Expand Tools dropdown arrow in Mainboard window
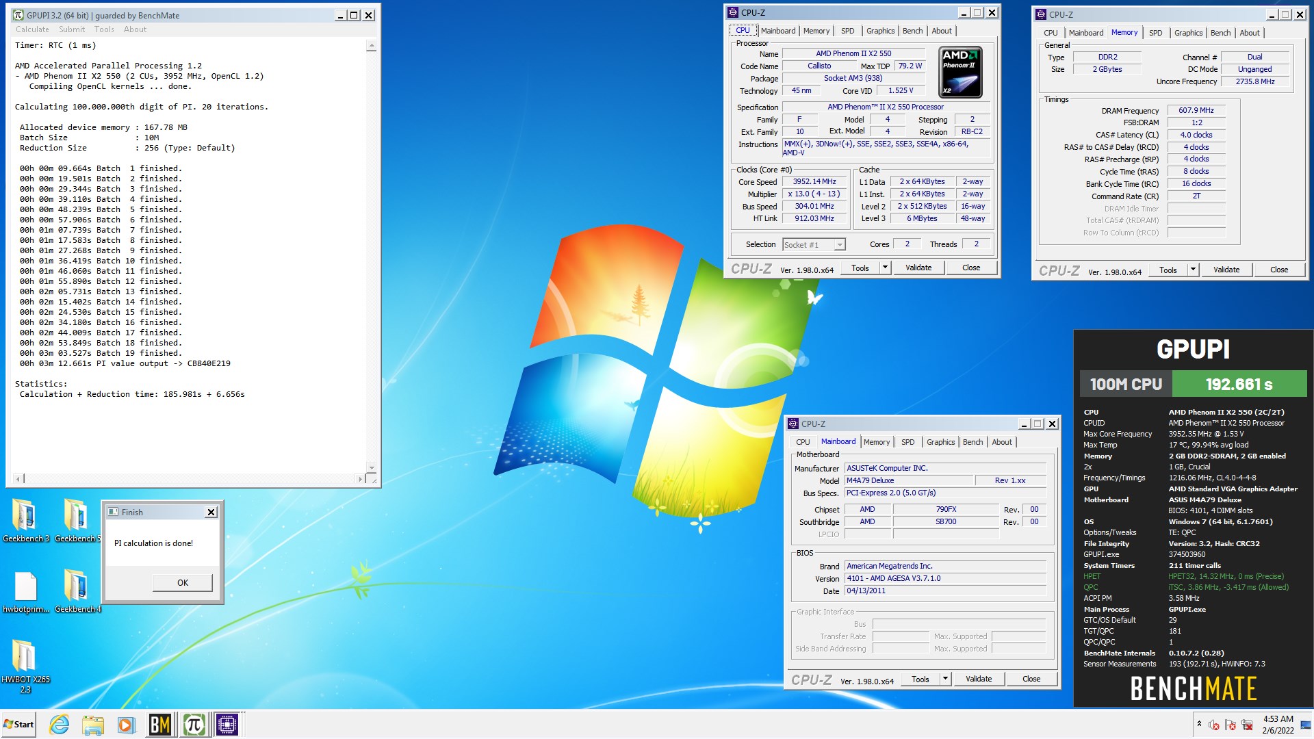Viewport: 1314px width, 739px height. pyautogui.click(x=945, y=679)
